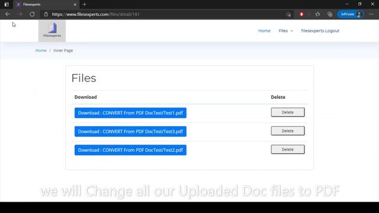Restore down the browser window
379x213 pixels.
click(359, 4)
